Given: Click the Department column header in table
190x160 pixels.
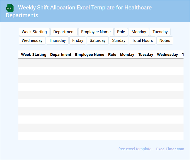Looking at the screenshot, I should pos(61,55).
